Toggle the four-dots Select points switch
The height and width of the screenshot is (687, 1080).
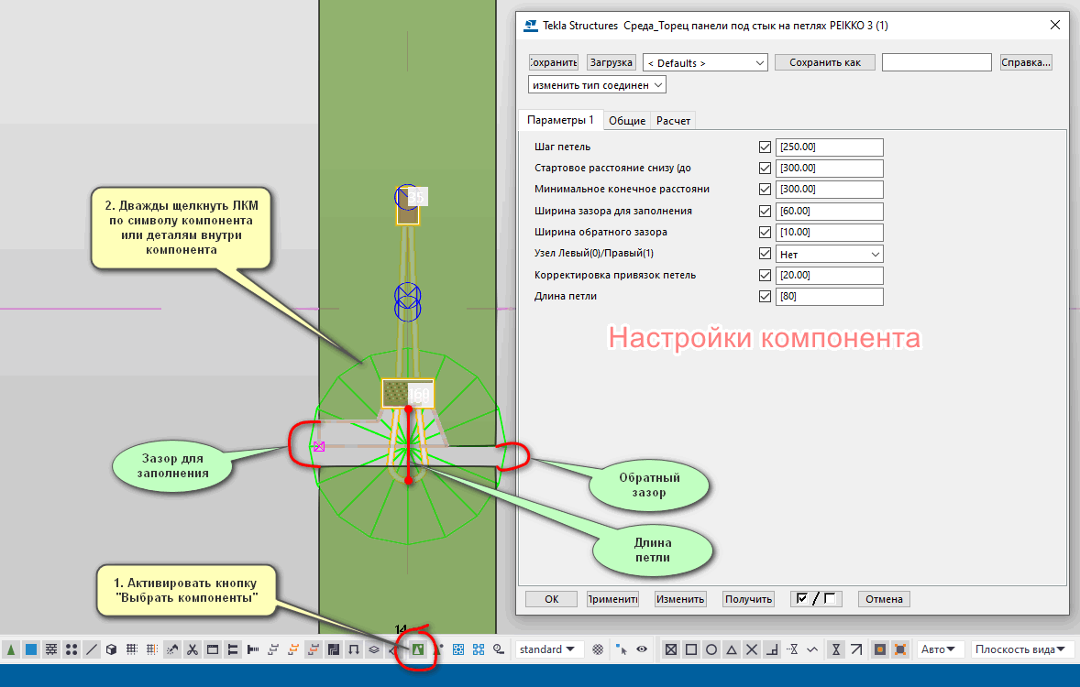(x=72, y=649)
